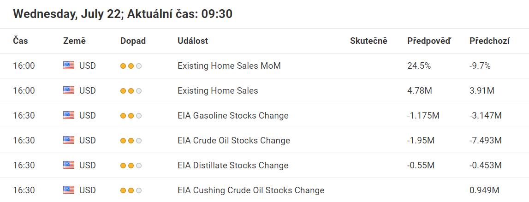Click the US flag in Existing Home Sales row
Viewport: 529px width, 202px height.
(x=68, y=90)
